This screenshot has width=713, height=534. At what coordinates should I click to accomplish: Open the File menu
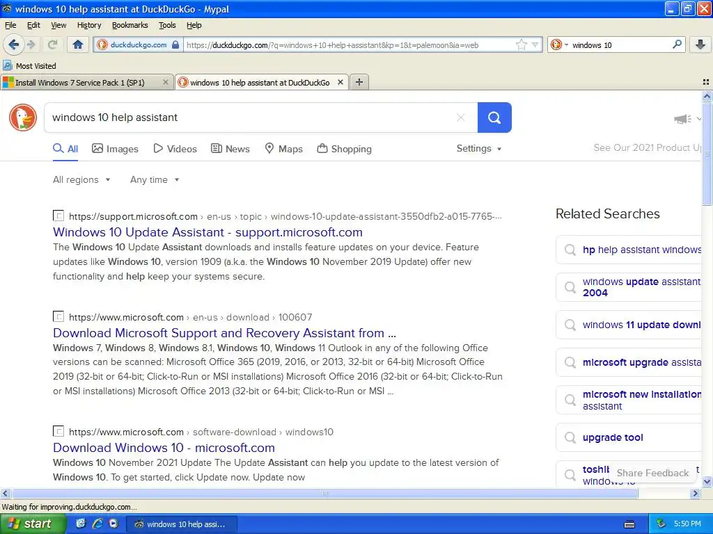(x=10, y=25)
